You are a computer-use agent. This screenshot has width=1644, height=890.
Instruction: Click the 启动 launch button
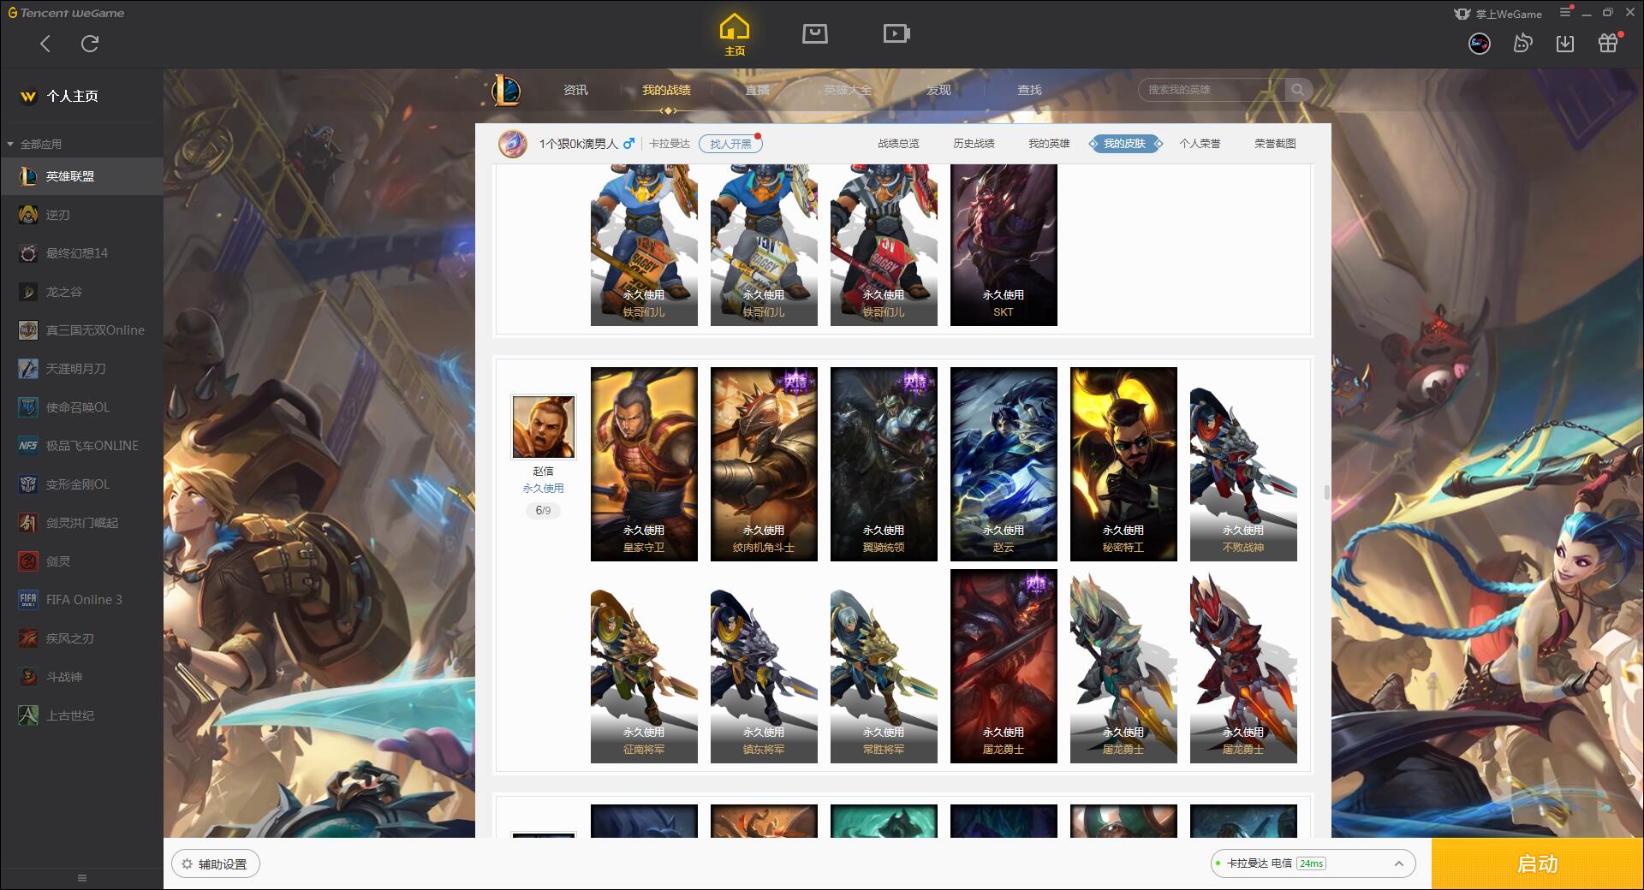1537,863
